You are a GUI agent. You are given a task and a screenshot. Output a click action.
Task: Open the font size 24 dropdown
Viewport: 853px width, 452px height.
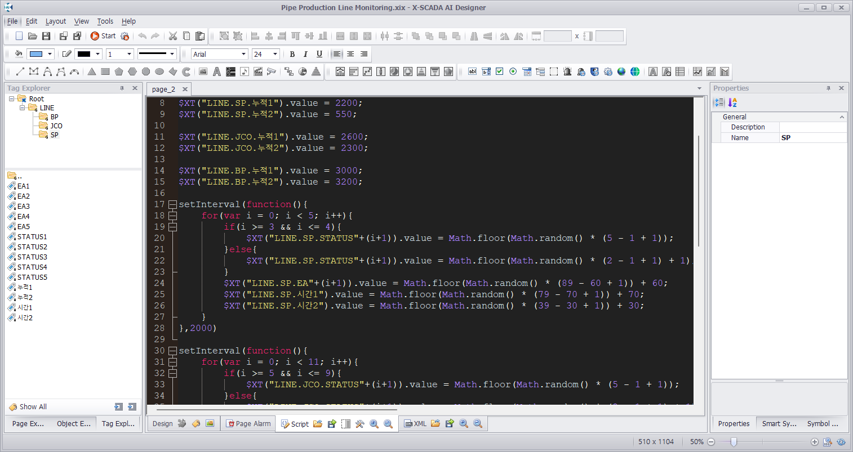coord(276,54)
